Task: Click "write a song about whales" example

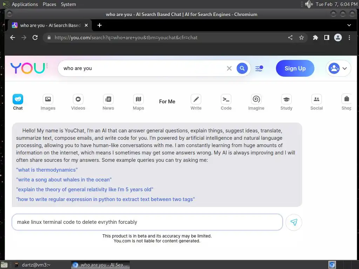Action: 64,180
